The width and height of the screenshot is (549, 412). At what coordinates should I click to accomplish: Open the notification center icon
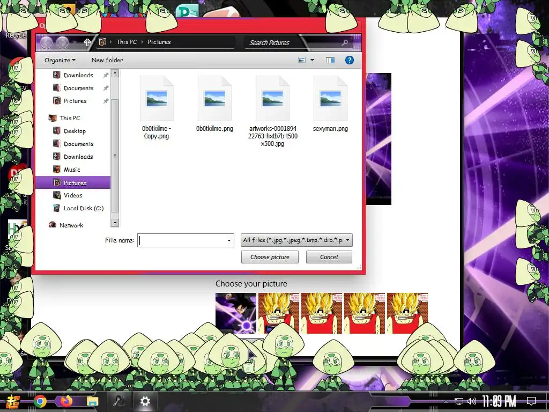(x=531, y=401)
